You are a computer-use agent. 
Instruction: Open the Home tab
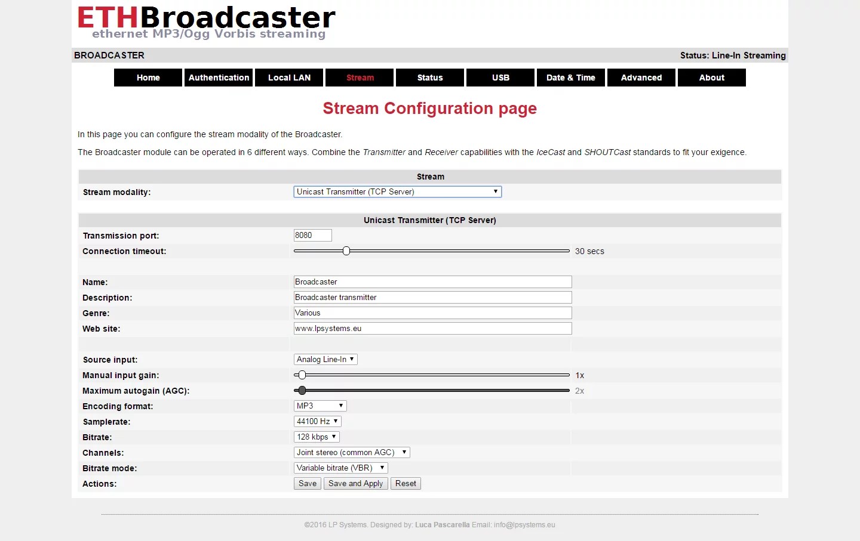(148, 78)
